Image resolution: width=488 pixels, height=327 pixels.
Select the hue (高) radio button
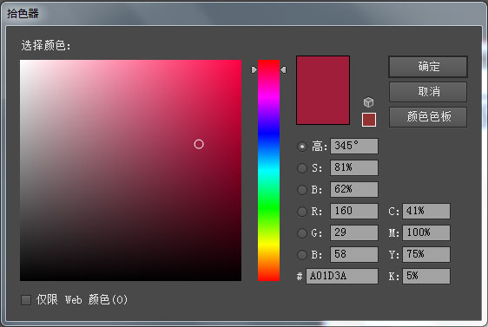point(302,147)
